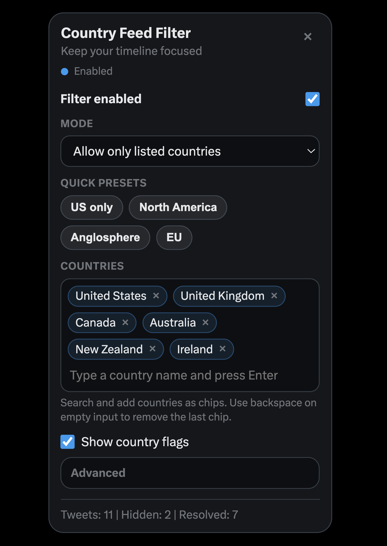Remove the United Kingdom chip
Viewport: 387px width, 546px height.
click(x=274, y=296)
